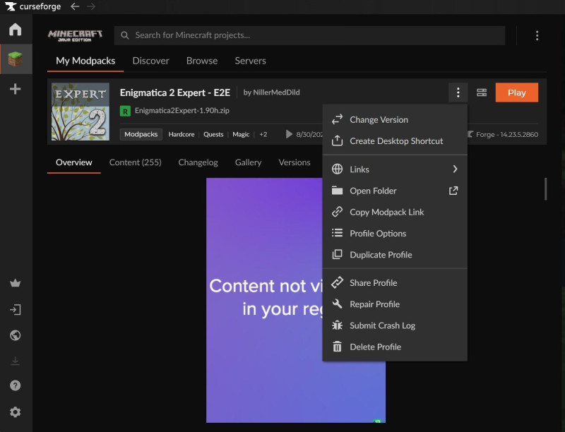
Task: Click the Forge - 14.23.5.2860 version text
Action: [x=507, y=134]
